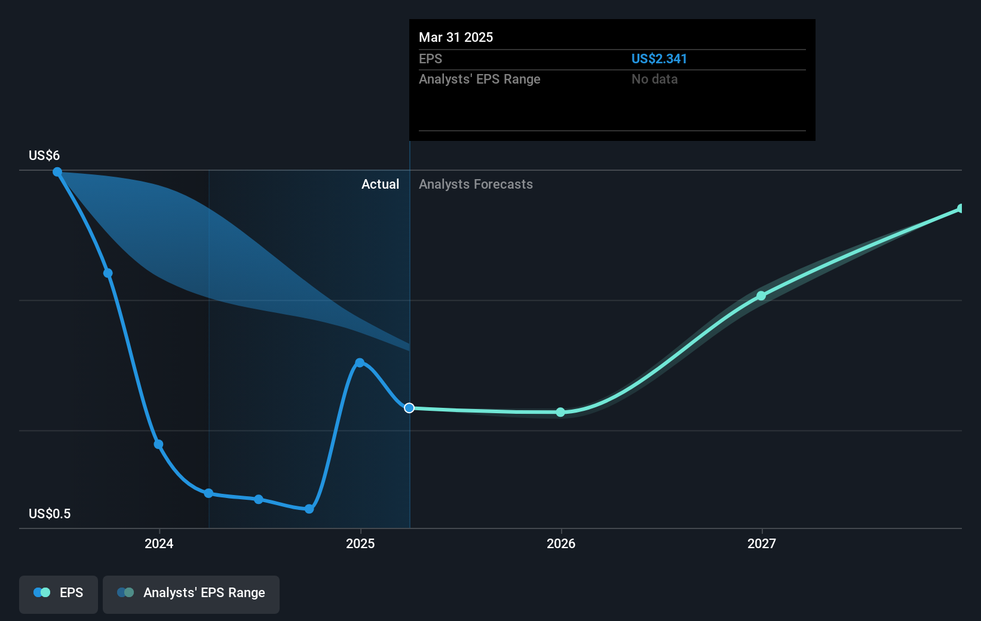Click the US$6 y-axis label
Image resolution: width=981 pixels, height=621 pixels.
click(44, 155)
